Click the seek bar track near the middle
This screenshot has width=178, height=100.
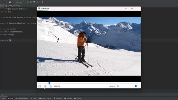[89, 83]
